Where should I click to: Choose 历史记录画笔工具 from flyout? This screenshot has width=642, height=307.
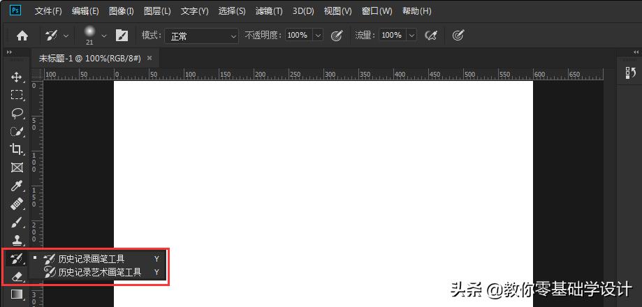click(x=97, y=259)
